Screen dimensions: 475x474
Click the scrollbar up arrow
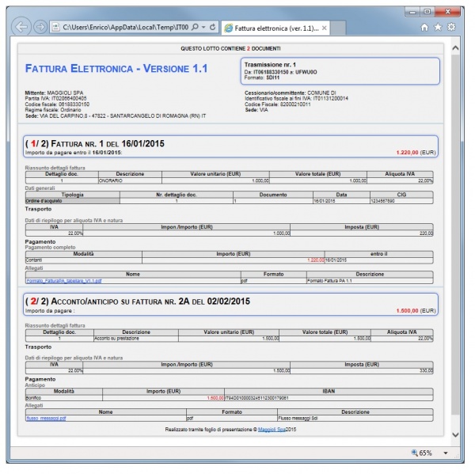[x=455, y=47]
